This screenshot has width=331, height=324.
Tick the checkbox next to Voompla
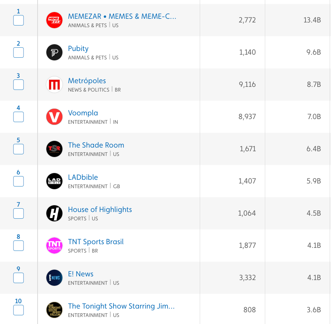[18, 117]
